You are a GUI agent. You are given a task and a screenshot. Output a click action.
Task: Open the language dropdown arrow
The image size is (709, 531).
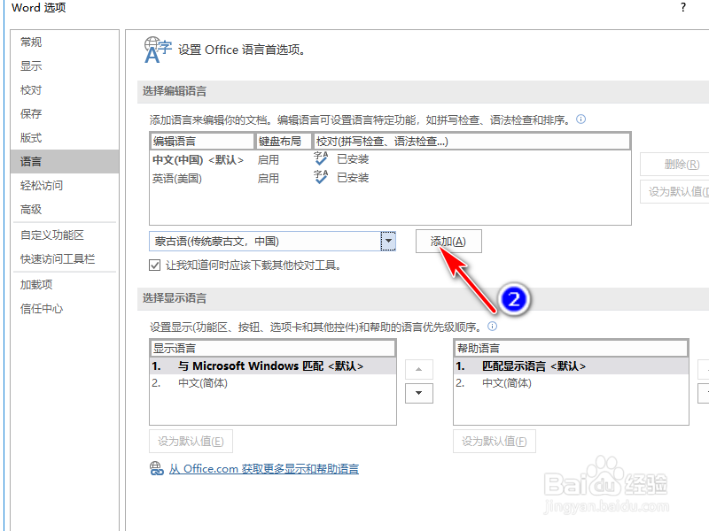388,241
